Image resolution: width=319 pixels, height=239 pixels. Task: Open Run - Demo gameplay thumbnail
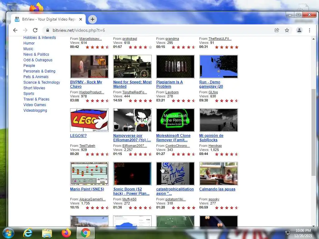(218, 67)
